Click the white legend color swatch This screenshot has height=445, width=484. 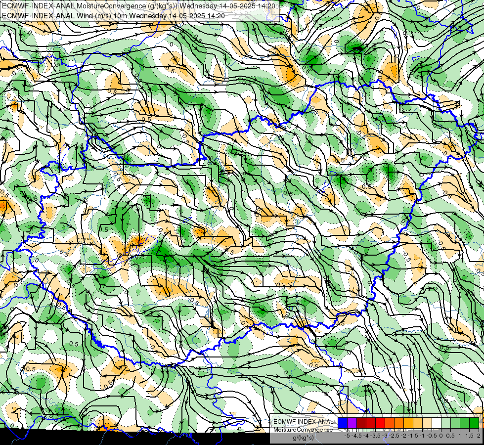[437, 423]
